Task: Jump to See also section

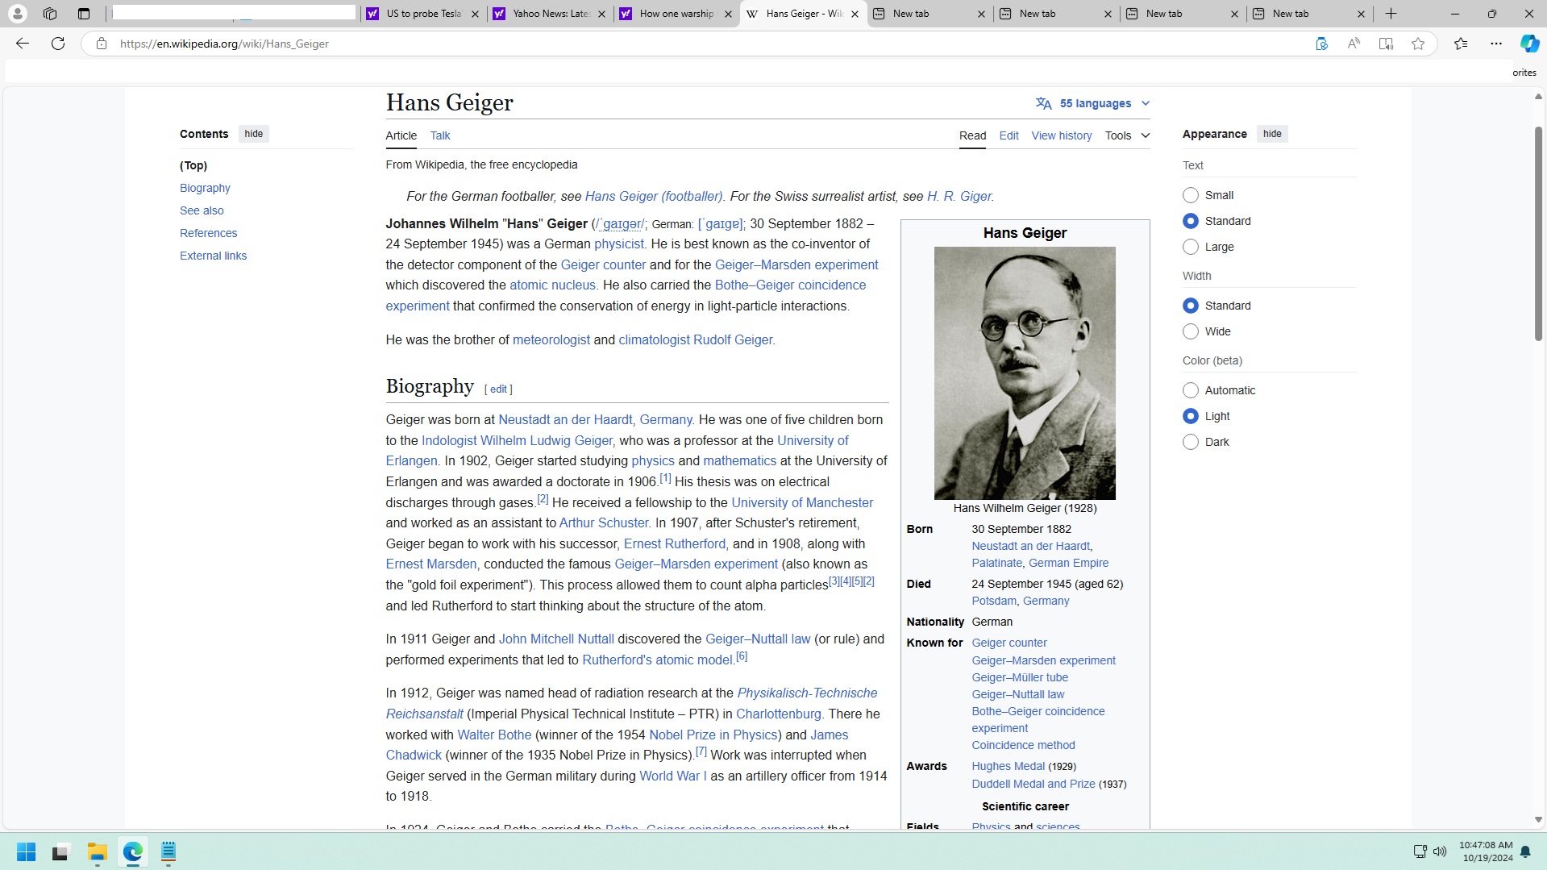Action: (202, 210)
